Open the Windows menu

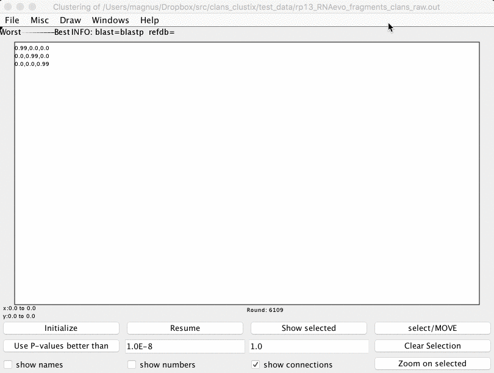110,20
